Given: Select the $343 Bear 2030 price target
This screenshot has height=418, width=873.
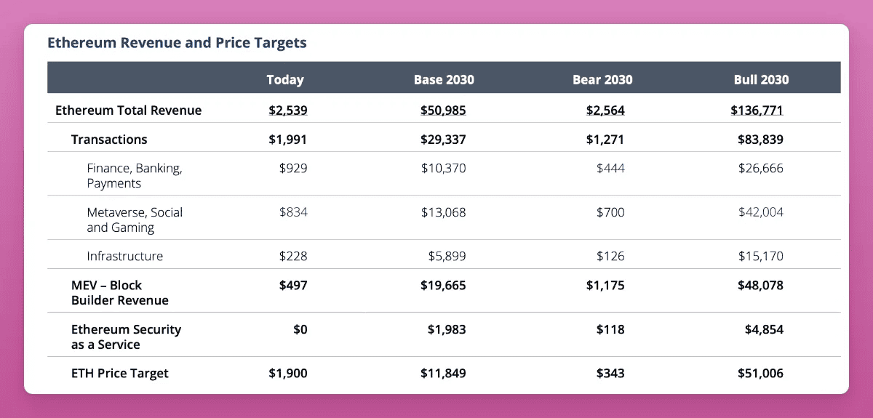Looking at the screenshot, I should pos(610,373).
